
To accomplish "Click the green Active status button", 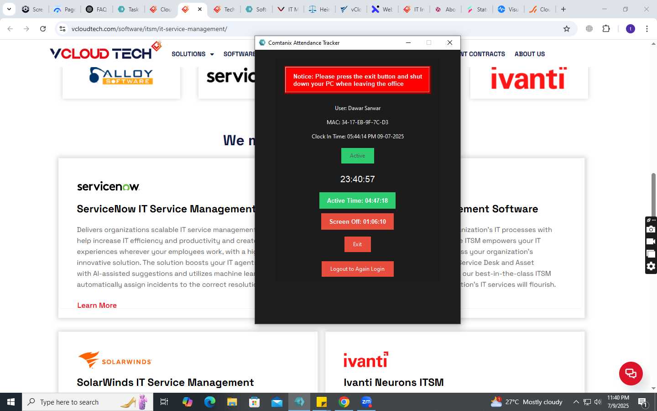I will tap(357, 156).
